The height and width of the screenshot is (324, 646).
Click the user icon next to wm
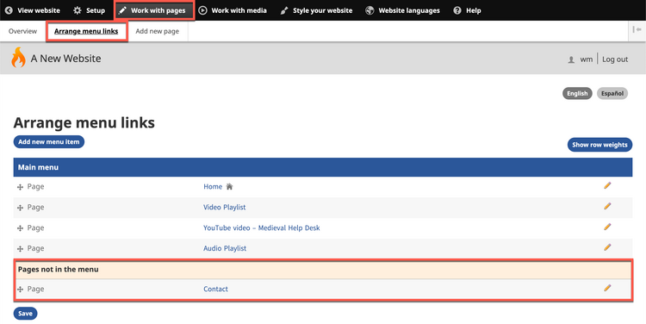(x=571, y=59)
